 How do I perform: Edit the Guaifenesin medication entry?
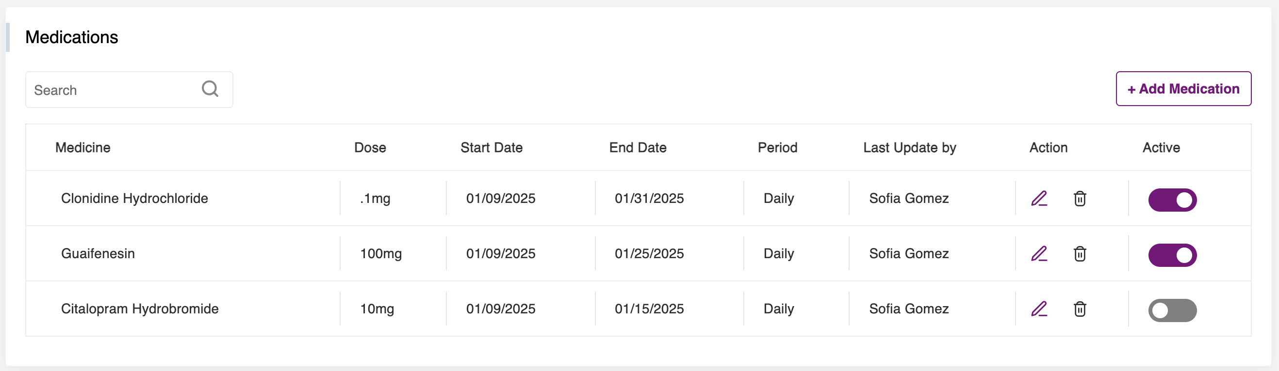1039,254
